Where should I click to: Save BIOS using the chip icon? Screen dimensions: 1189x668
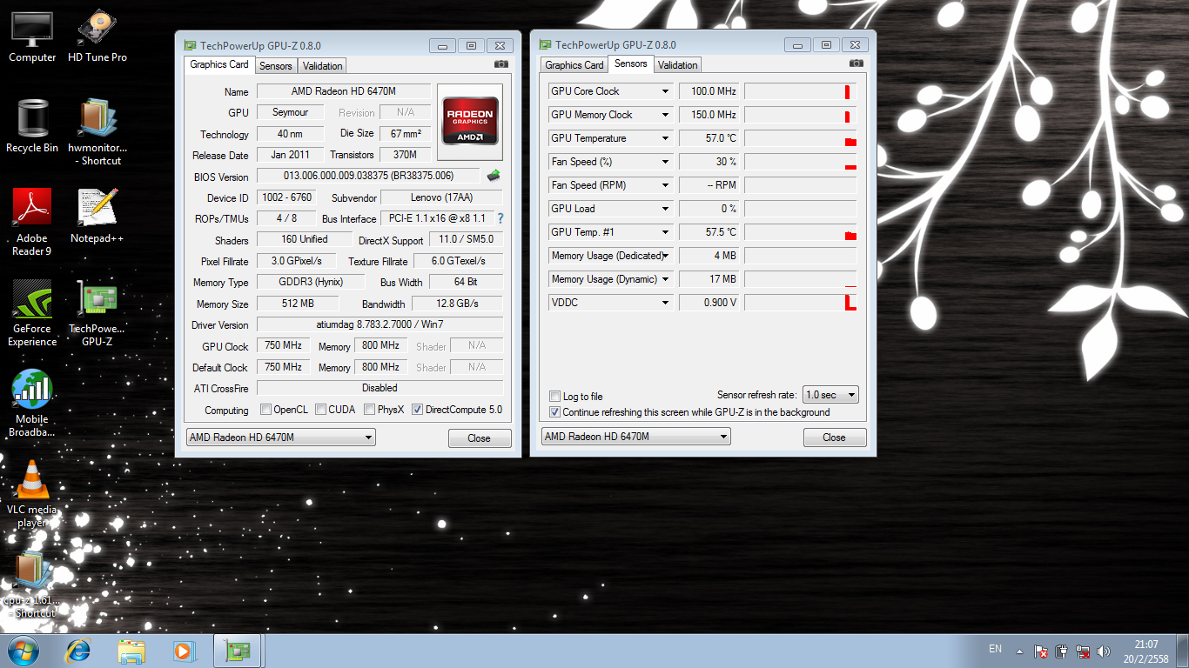coord(494,176)
